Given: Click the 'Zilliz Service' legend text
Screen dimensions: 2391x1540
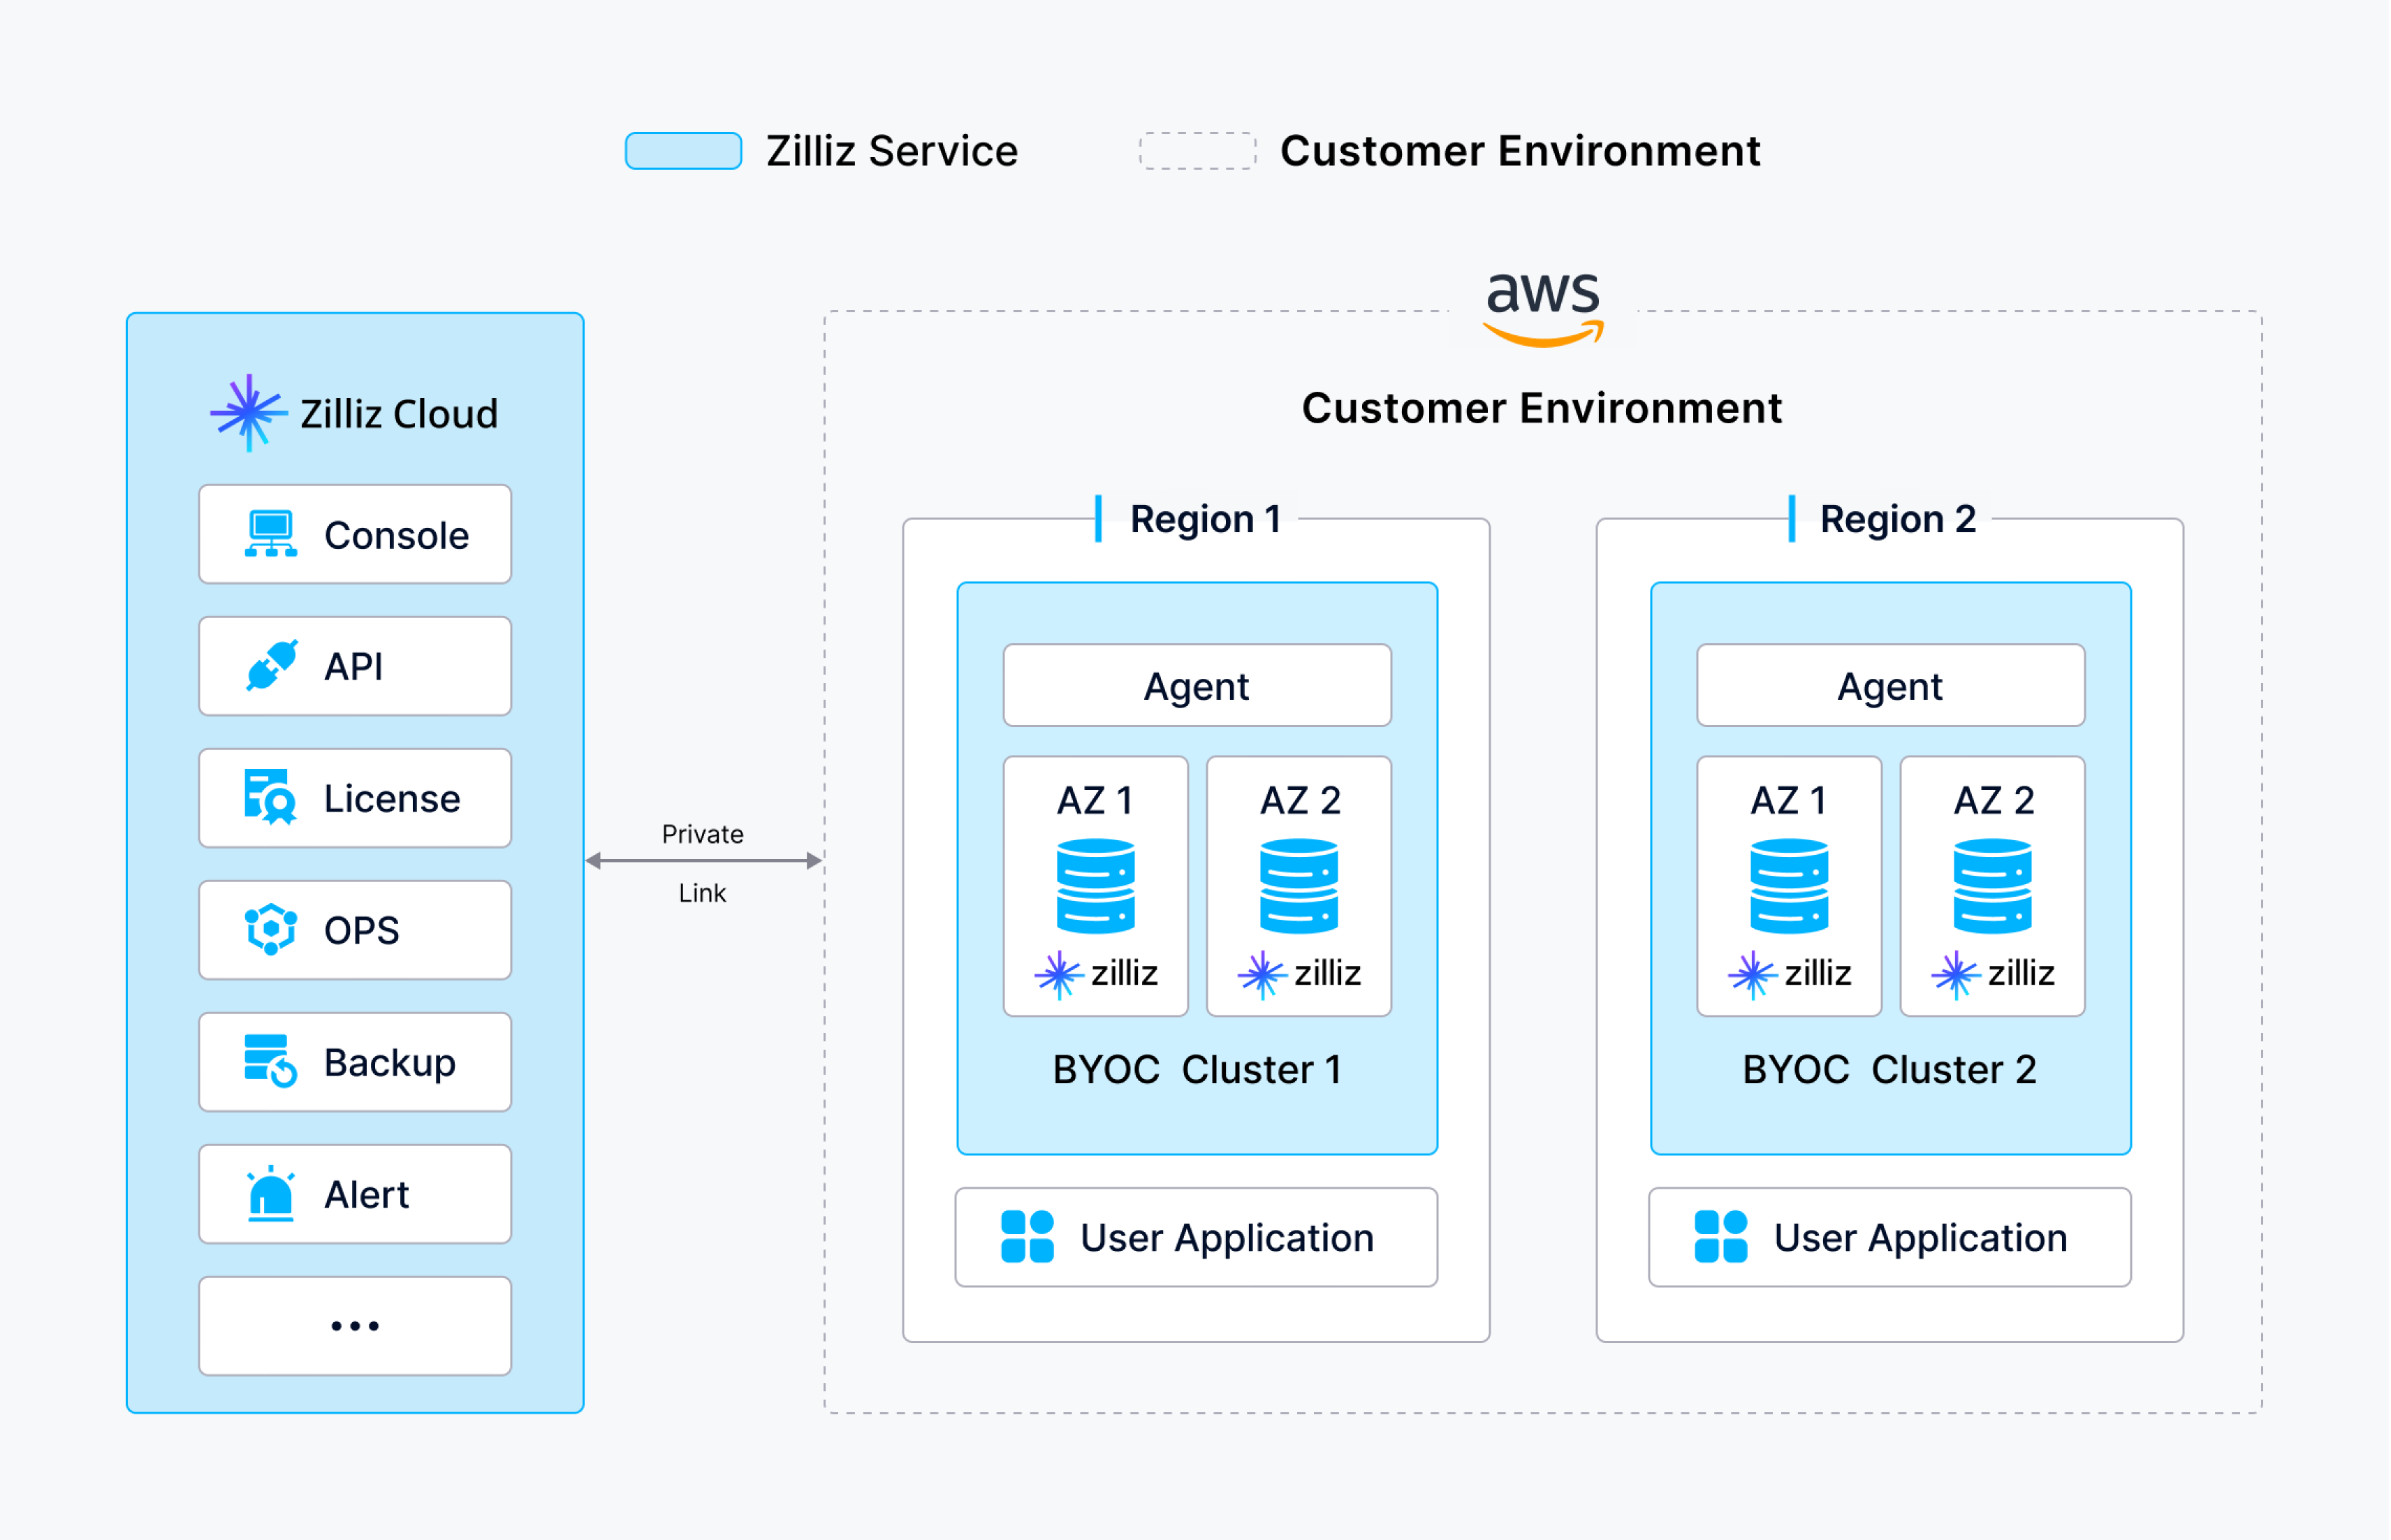Looking at the screenshot, I should [x=893, y=151].
